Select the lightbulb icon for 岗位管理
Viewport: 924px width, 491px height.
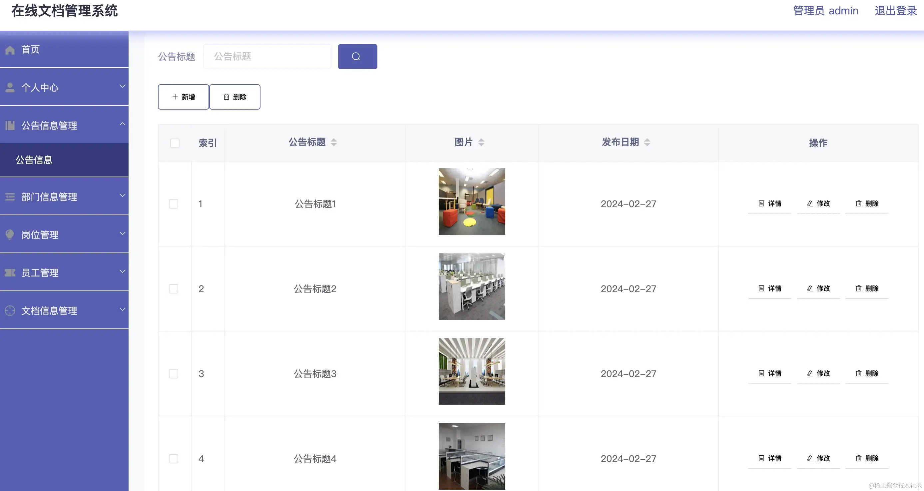[x=10, y=235]
